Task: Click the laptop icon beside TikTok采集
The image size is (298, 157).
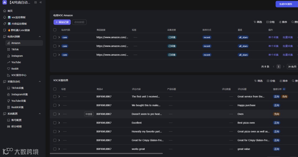Action: 9,88
